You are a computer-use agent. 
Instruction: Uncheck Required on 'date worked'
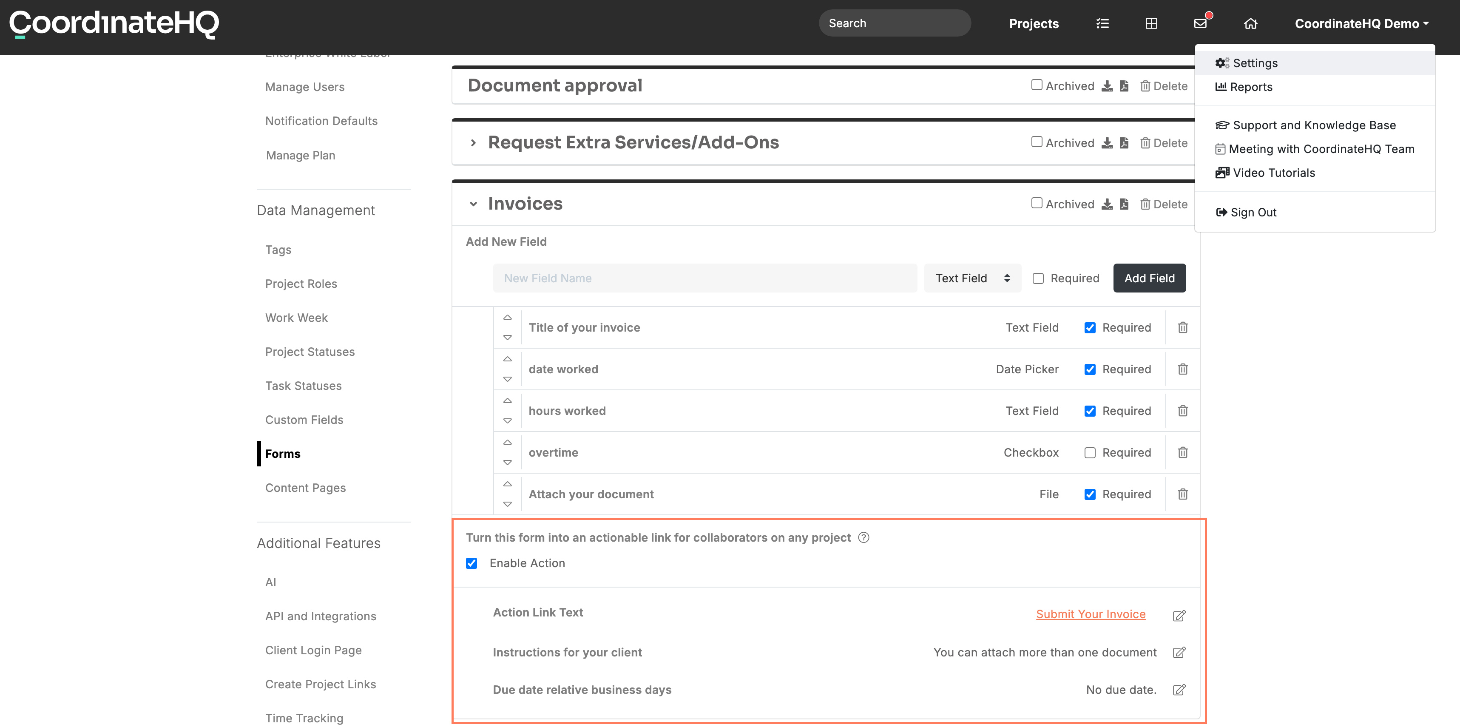click(x=1089, y=369)
